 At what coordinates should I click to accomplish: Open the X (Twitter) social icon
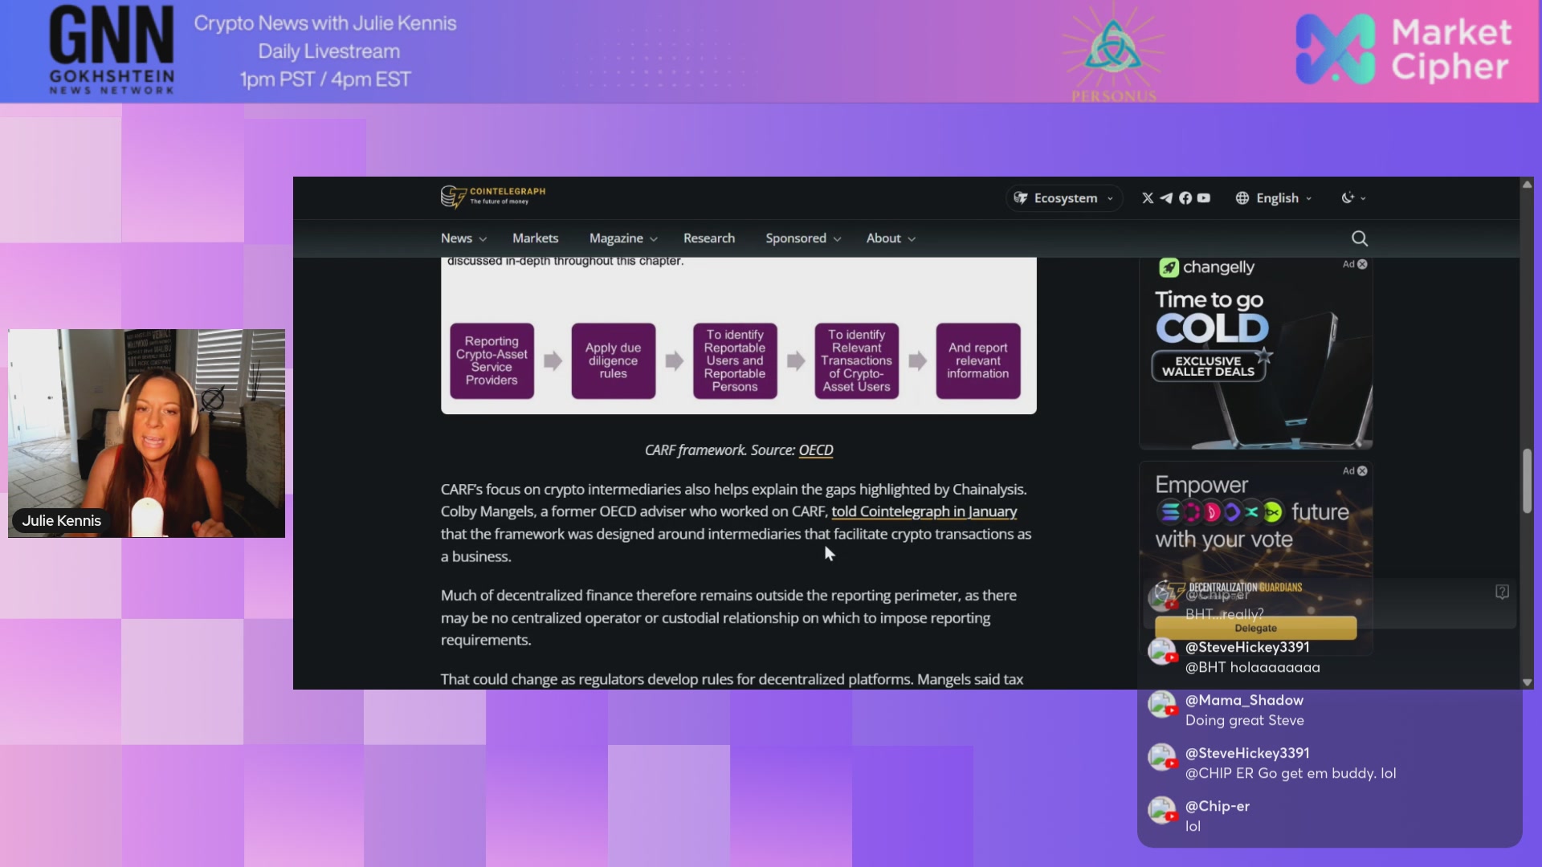pyautogui.click(x=1148, y=198)
